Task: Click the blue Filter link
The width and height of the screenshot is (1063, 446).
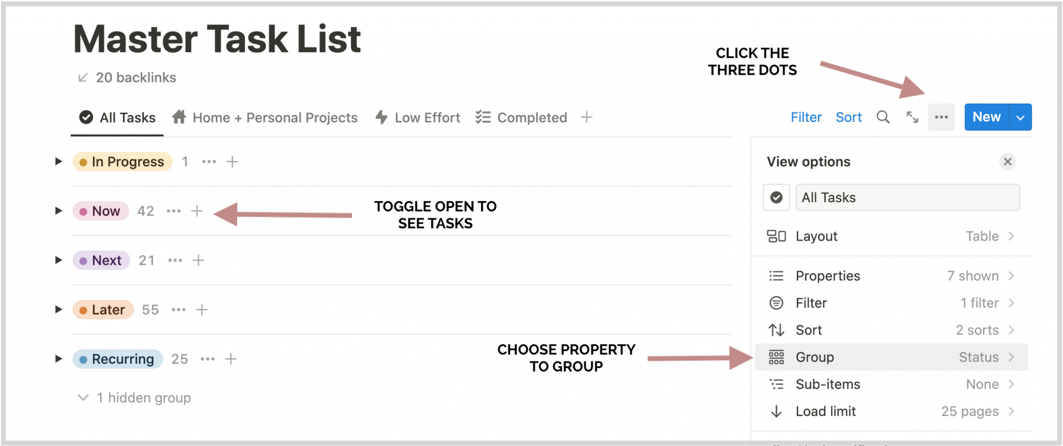Action: [x=806, y=117]
